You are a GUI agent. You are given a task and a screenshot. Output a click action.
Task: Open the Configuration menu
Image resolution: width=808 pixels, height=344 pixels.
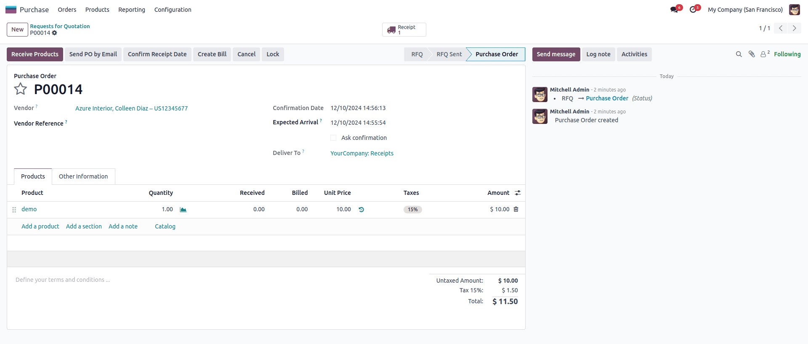click(173, 10)
